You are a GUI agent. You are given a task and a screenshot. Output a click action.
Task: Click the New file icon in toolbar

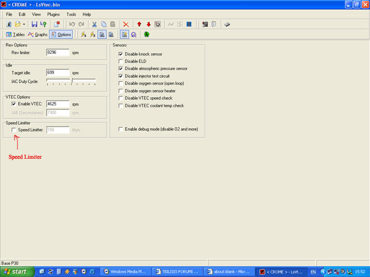(x=9, y=24)
